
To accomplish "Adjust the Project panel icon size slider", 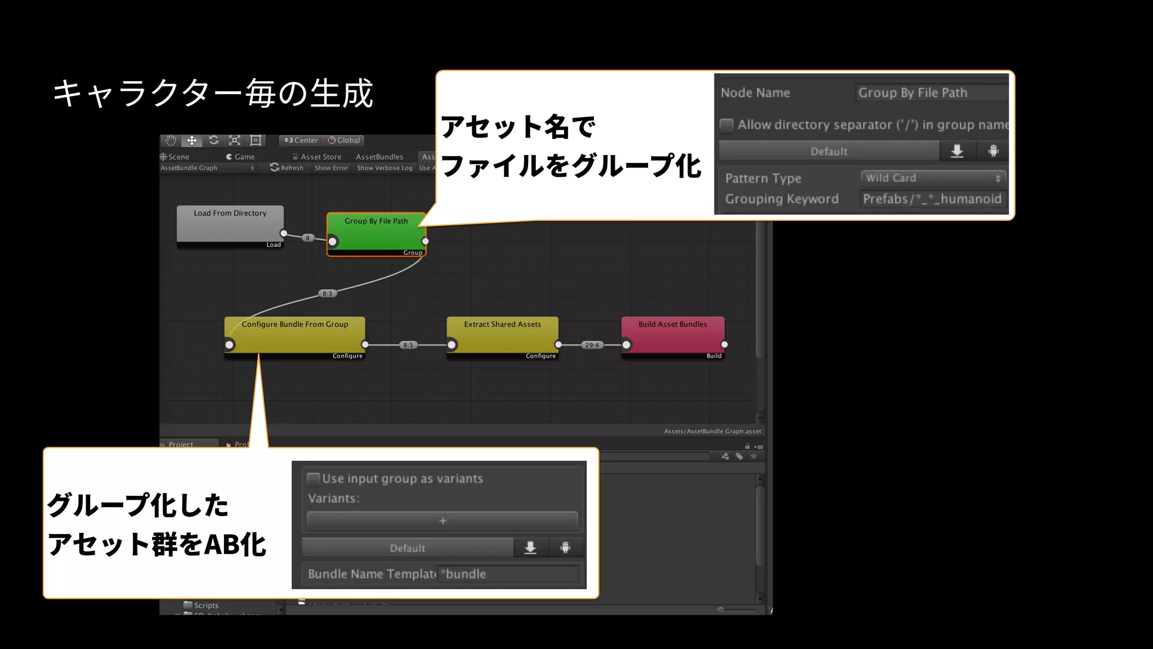I will tap(721, 610).
